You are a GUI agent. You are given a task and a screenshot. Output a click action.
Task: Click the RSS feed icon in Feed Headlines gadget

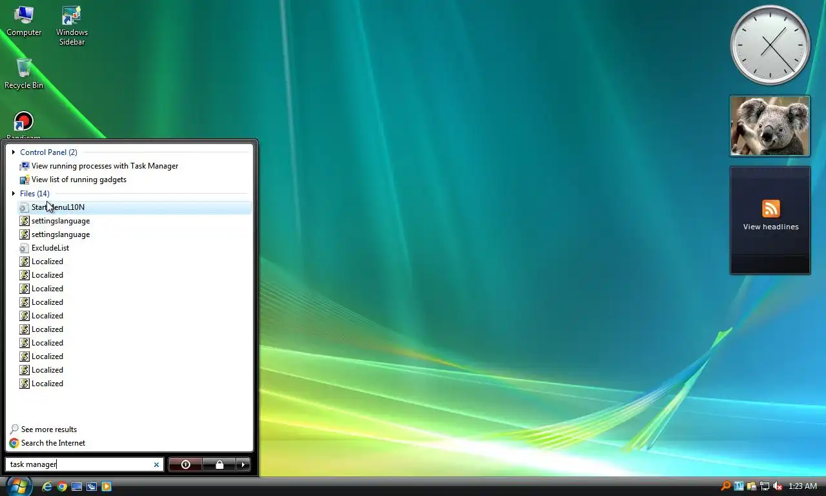[x=771, y=209]
